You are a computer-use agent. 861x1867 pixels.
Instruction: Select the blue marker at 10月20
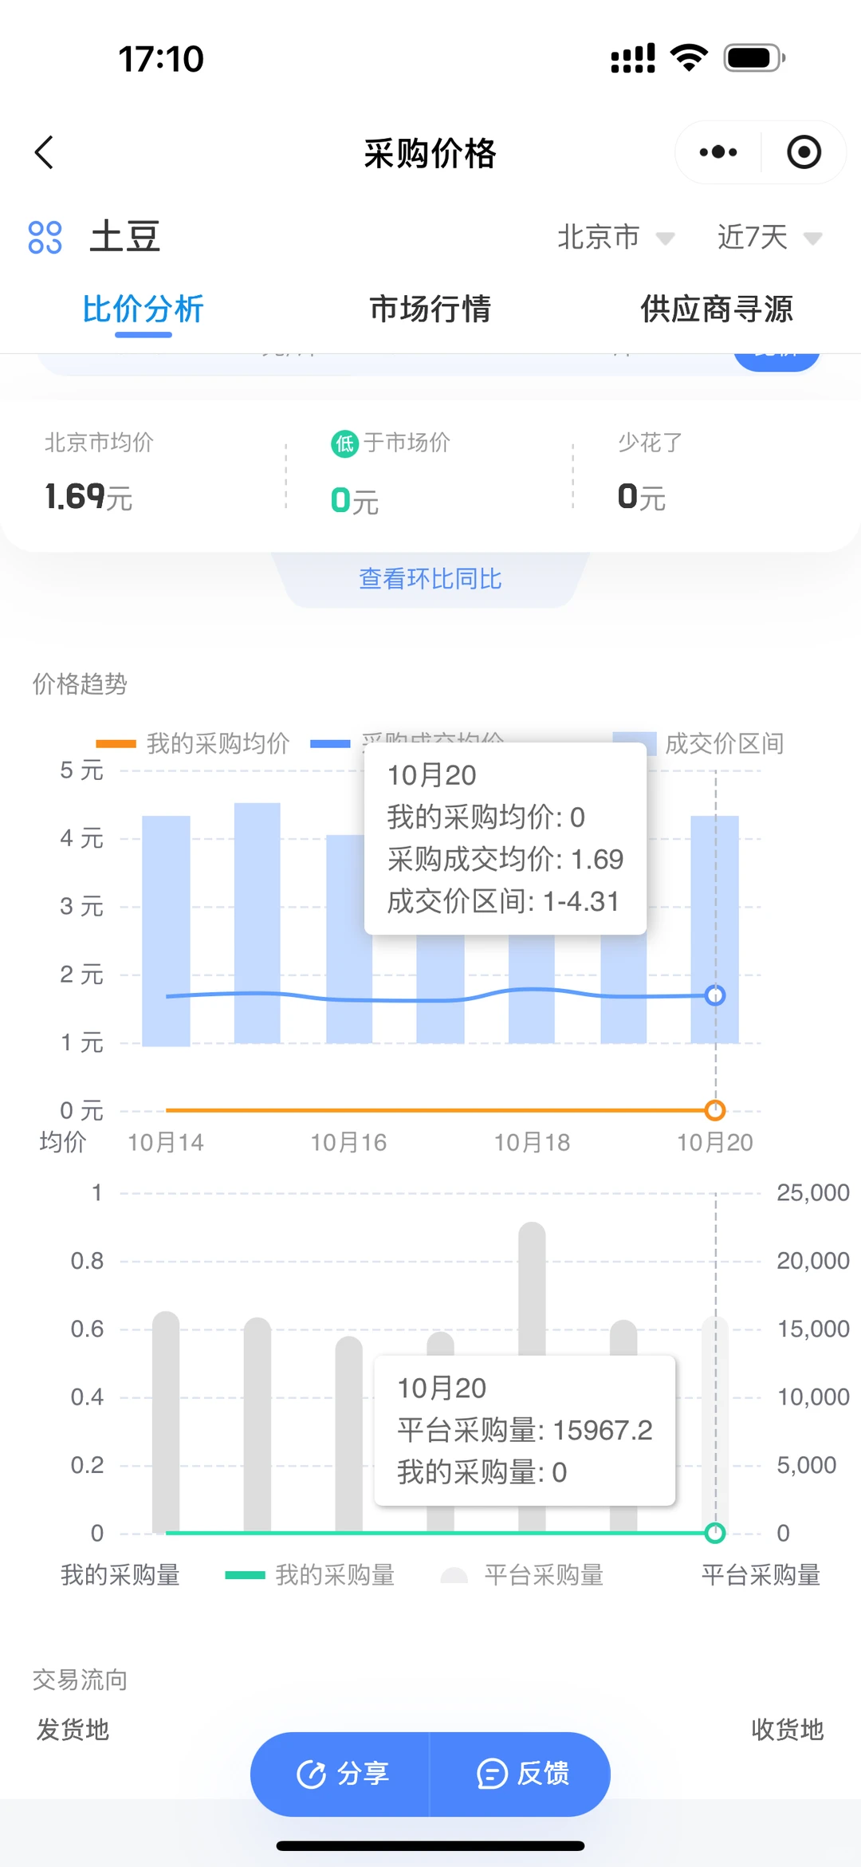click(715, 995)
